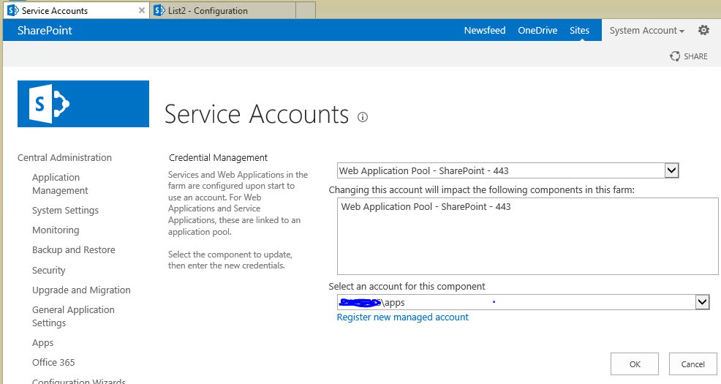Open the Security section link

(49, 270)
